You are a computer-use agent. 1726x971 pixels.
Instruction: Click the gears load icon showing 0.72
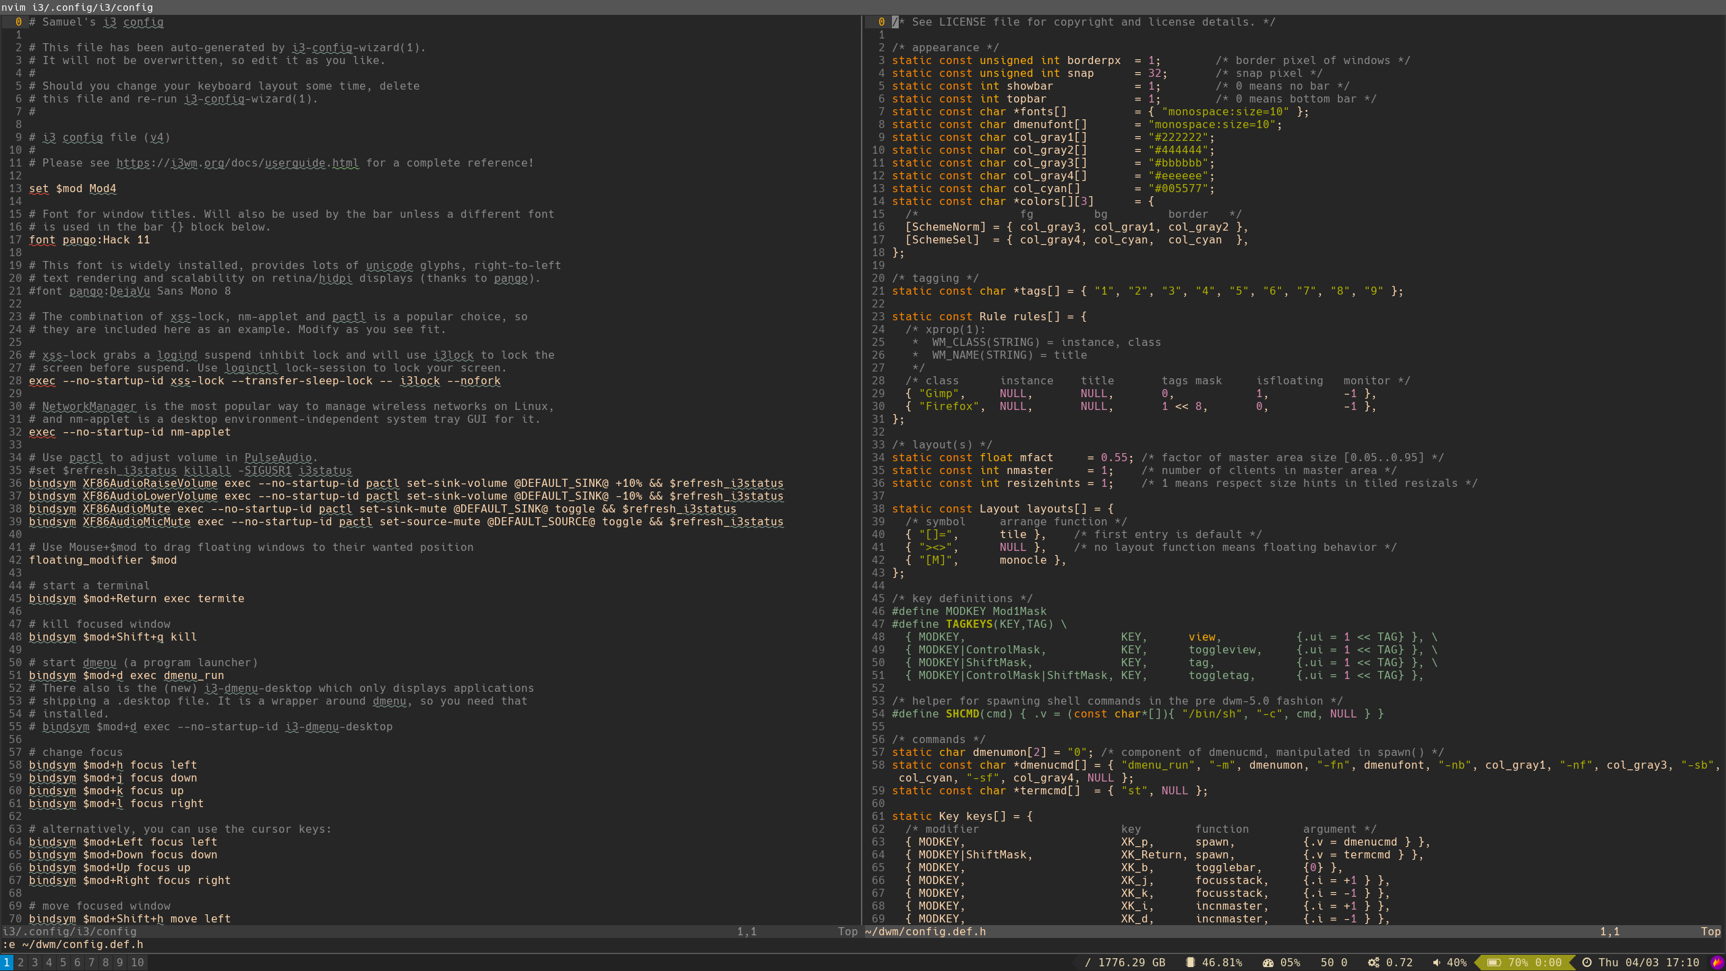pos(1373,962)
